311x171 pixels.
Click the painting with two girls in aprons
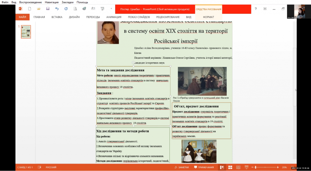click(199, 151)
